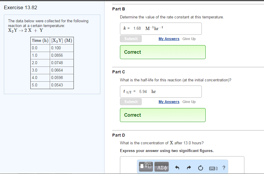This screenshot has height=174, width=264.
Task: Open the equation template editor icon
Action: point(145,167)
